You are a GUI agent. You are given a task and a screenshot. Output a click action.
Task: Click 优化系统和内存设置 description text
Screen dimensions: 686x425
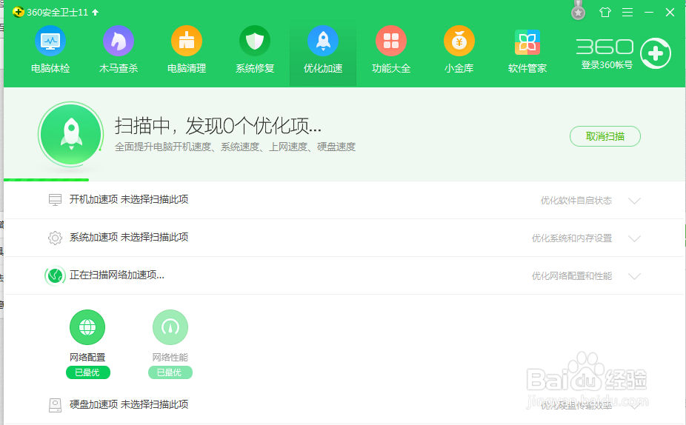[x=572, y=238]
